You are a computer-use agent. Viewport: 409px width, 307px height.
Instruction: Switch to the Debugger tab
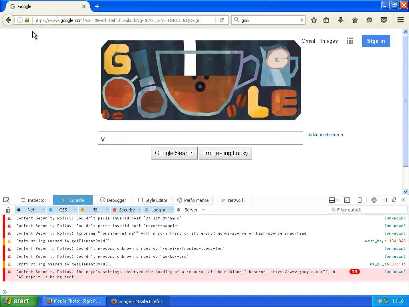pyautogui.click(x=113, y=200)
